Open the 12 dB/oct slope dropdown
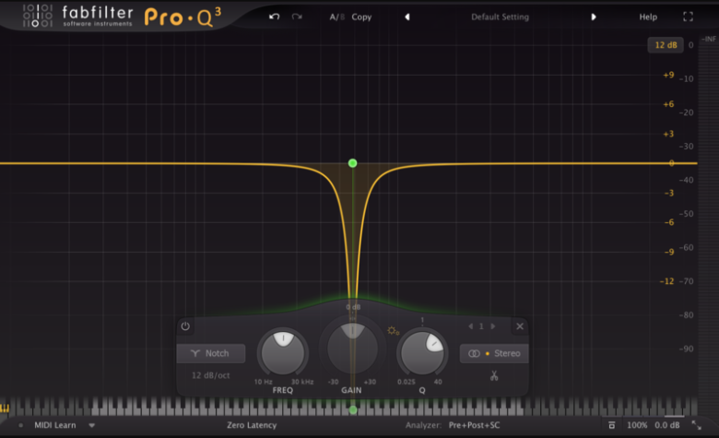This screenshot has width=719, height=438. (x=210, y=375)
